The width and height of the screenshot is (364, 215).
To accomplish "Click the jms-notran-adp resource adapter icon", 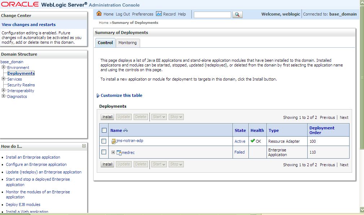I will tap(113, 141).
